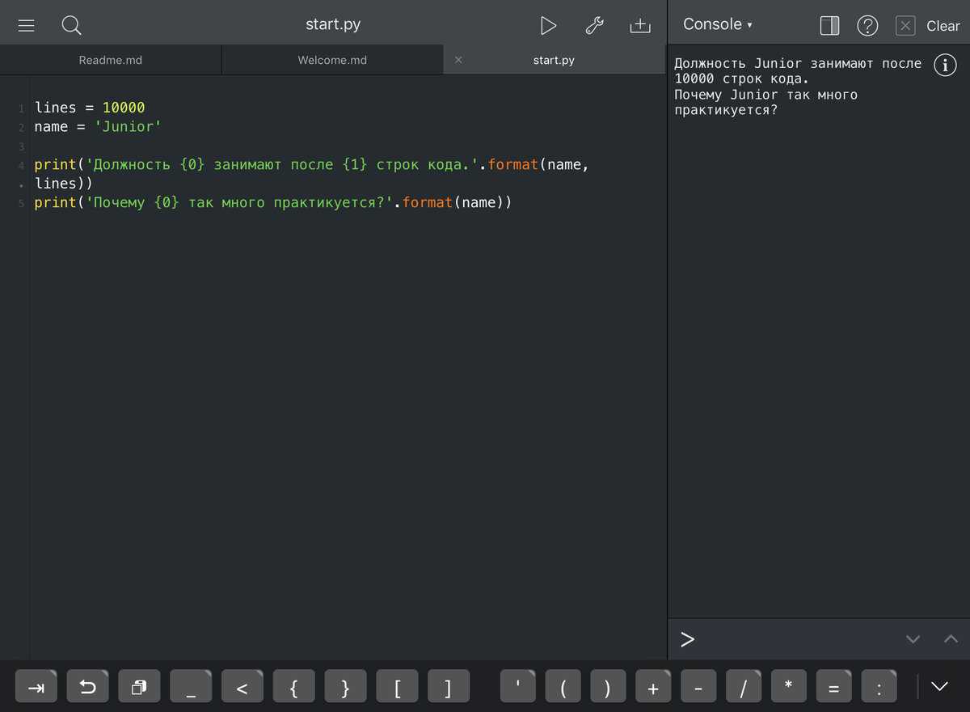Insert a colon key

(x=880, y=686)
